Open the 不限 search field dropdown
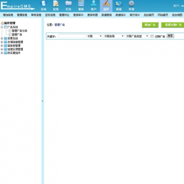This screenshot has height=184, width=184. (x=95, y=36)
